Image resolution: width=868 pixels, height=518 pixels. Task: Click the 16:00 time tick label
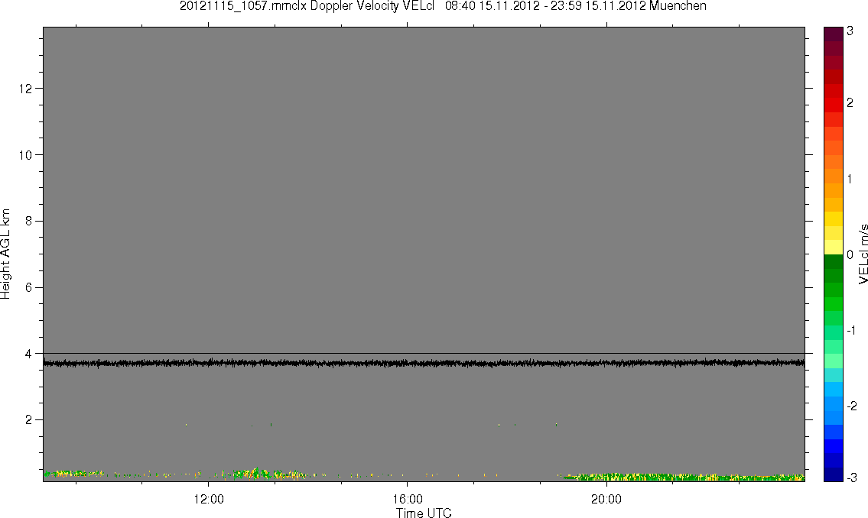click(408, 499)
